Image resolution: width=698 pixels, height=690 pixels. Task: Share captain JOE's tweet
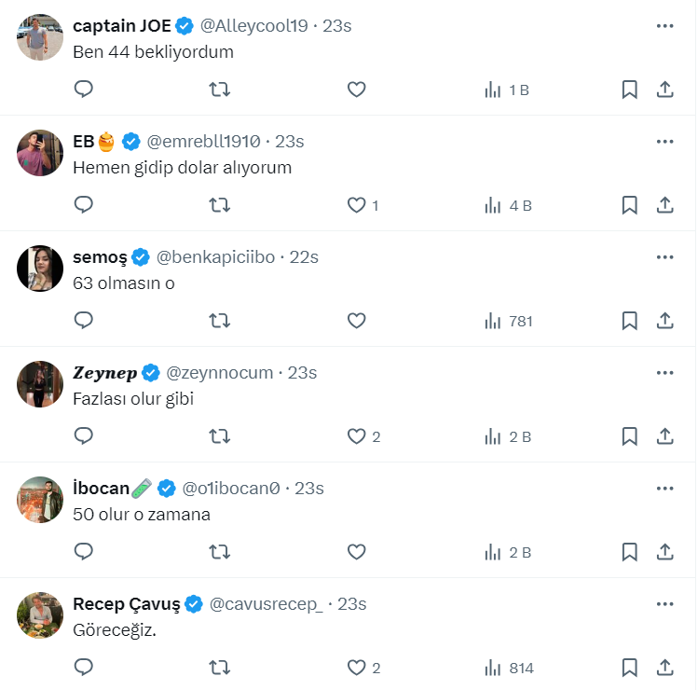click(665, 90)
